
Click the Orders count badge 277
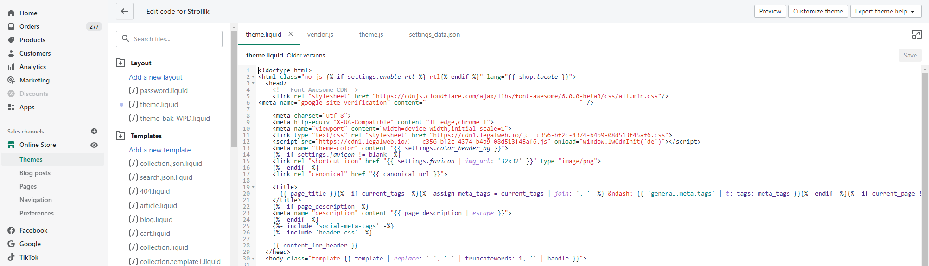point(94,26)
